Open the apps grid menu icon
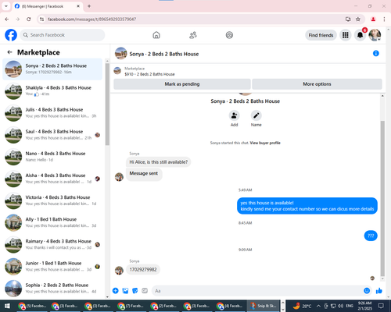391x312 pixels. pyautogui.click(x=346, y=35)
